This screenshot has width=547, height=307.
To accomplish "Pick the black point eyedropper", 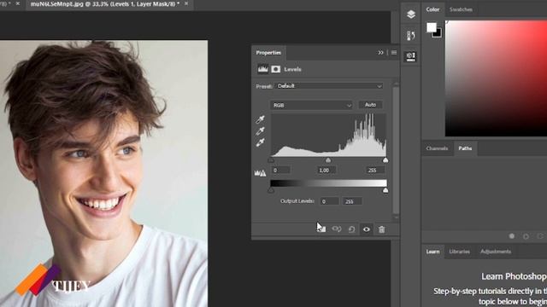I will pyautogui.click(x=260, y=119).
